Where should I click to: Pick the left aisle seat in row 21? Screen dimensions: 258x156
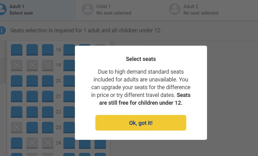(x=48, y=96)
